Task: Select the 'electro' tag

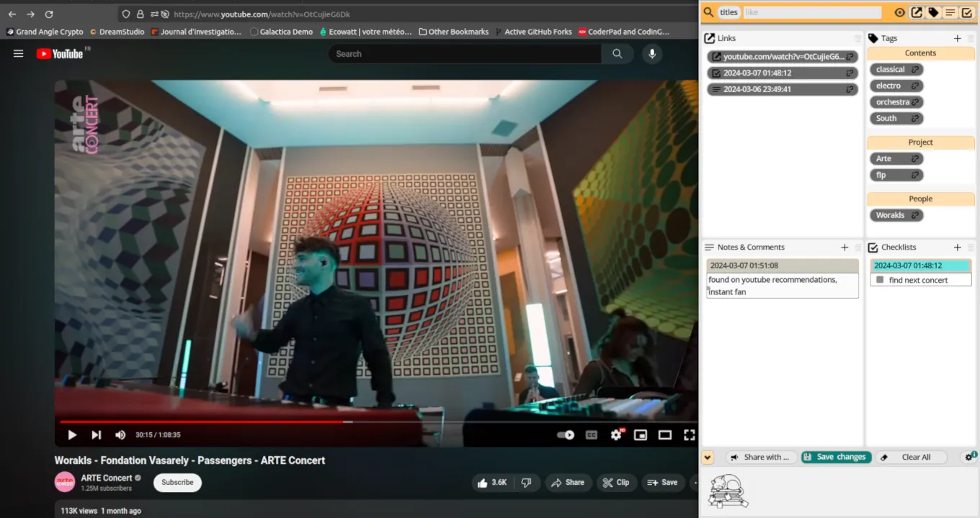Action: (888, 86)
